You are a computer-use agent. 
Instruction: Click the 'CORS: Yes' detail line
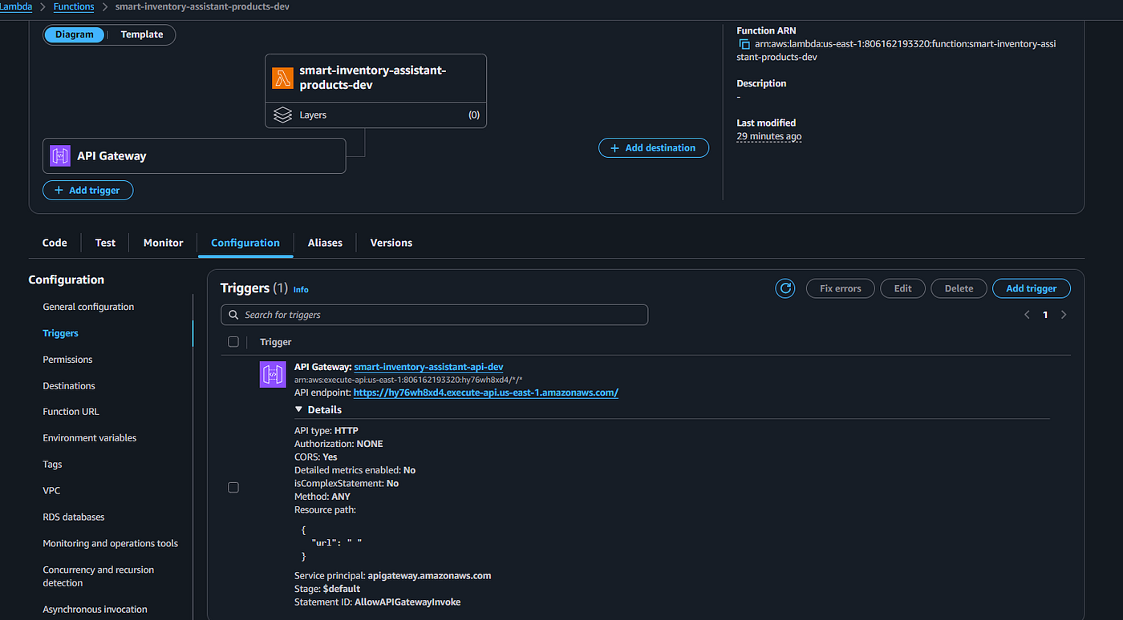(x=316, y=457)
